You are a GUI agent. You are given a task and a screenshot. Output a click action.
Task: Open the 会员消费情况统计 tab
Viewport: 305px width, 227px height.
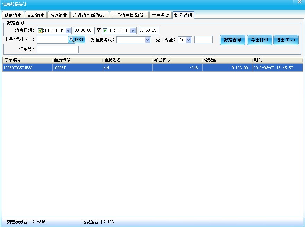(129, 15)
